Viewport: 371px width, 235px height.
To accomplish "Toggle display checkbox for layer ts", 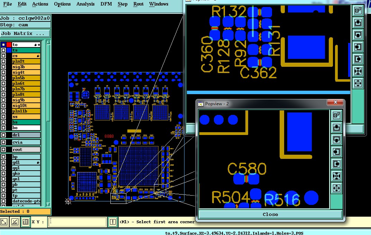I will click(3, 50).
